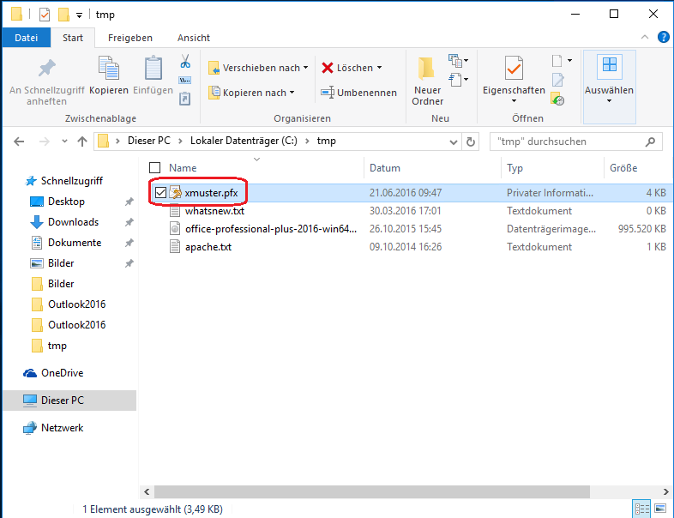The width and height of the screenshot is (674, 518).
Task: Click the edit icon in the Öffnen group
Action: (x=558, y=80)
